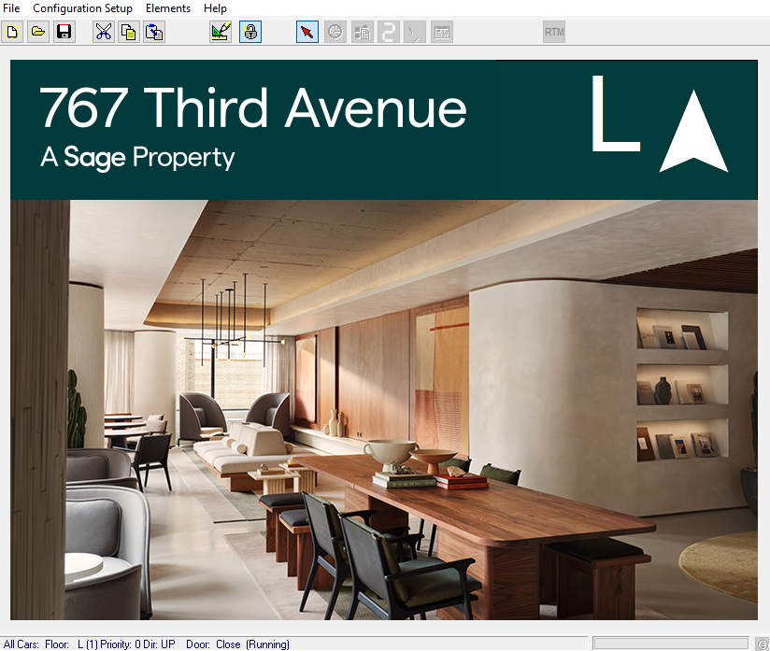Open the File menu
The width and height of the screenshot is (770, 651).
(12, 8)
